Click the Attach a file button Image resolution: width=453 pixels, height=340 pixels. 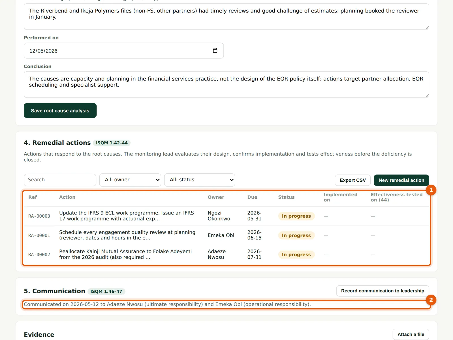tap(411, 334)
